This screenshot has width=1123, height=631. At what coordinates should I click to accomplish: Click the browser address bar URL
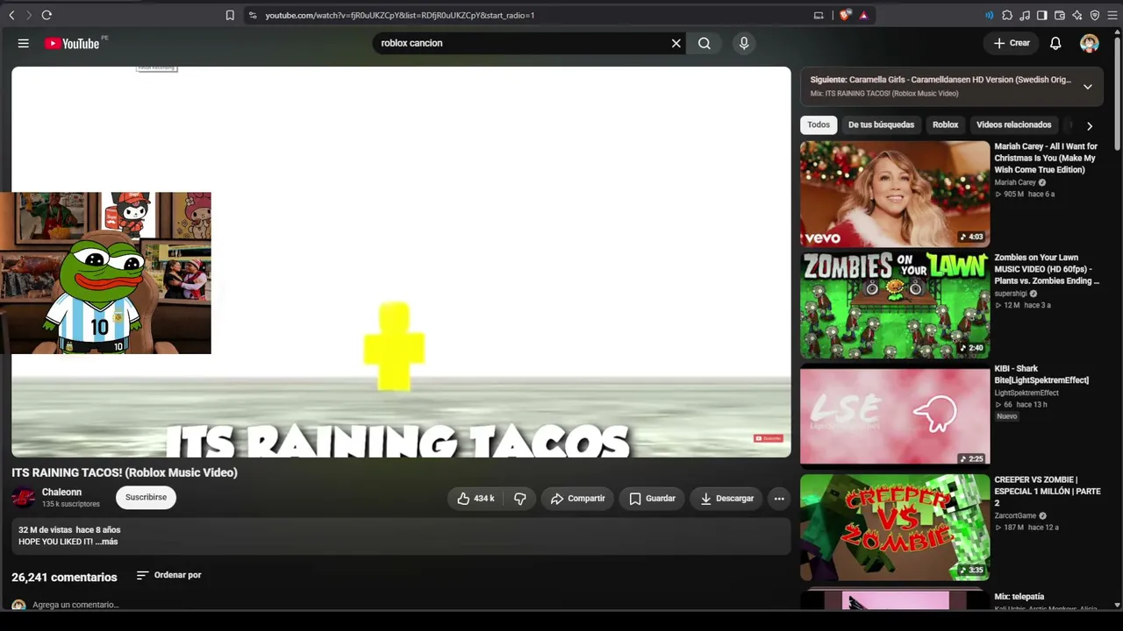point(400,15)
